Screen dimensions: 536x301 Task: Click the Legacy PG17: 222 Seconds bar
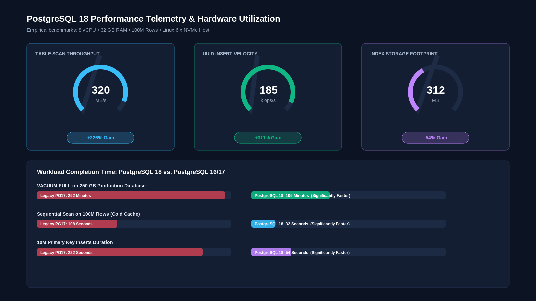click(120, 252)
